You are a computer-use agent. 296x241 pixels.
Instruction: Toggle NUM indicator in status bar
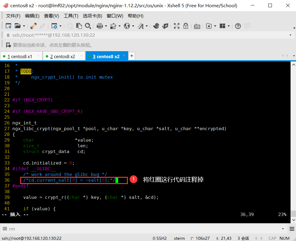coord(285,238)
